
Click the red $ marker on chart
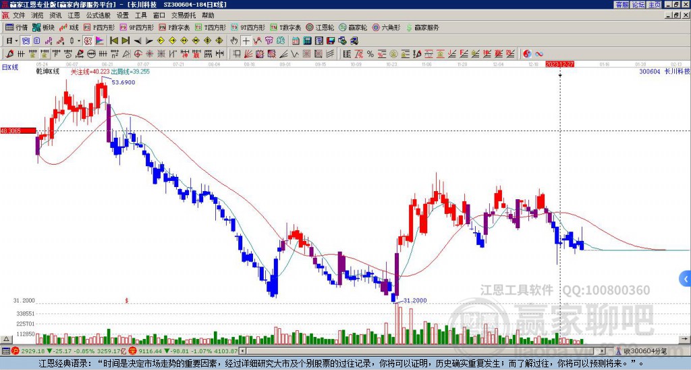127,300
